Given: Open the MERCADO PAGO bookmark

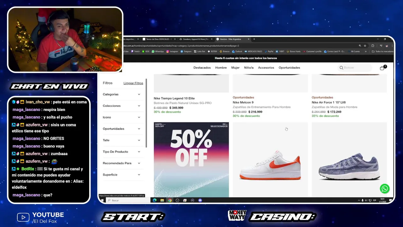Looking at the screenshot, I should tap(253, 51).
